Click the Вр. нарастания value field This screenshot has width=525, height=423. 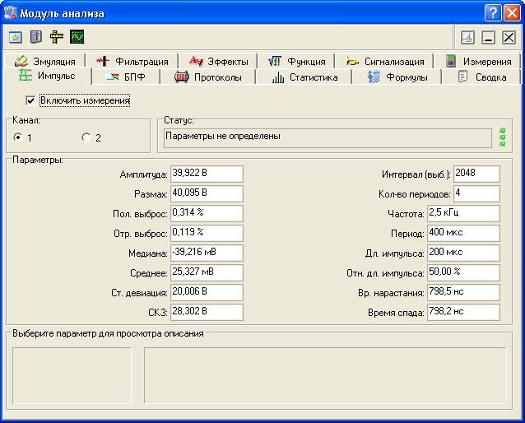pos(463,292)
